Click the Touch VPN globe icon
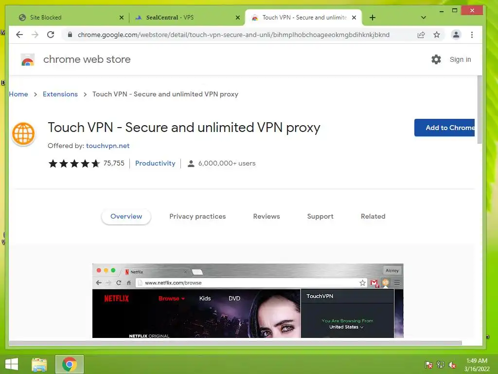Viewport: 498px width, 374px height. 23,134
